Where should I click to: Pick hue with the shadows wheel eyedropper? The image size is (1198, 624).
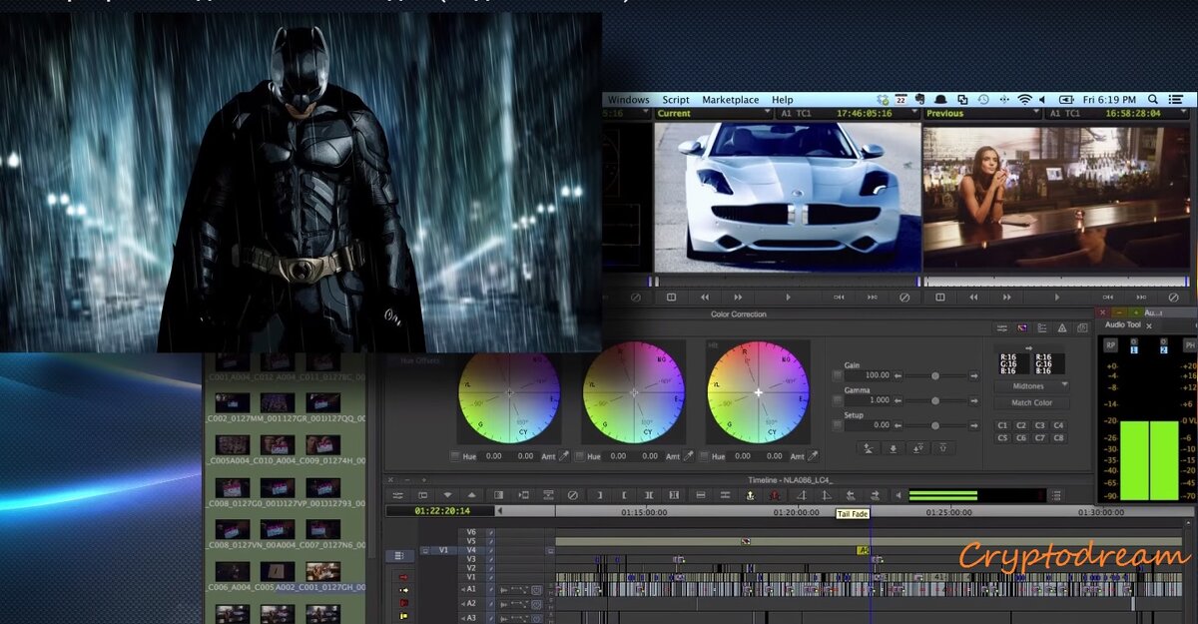click(564, 455)
